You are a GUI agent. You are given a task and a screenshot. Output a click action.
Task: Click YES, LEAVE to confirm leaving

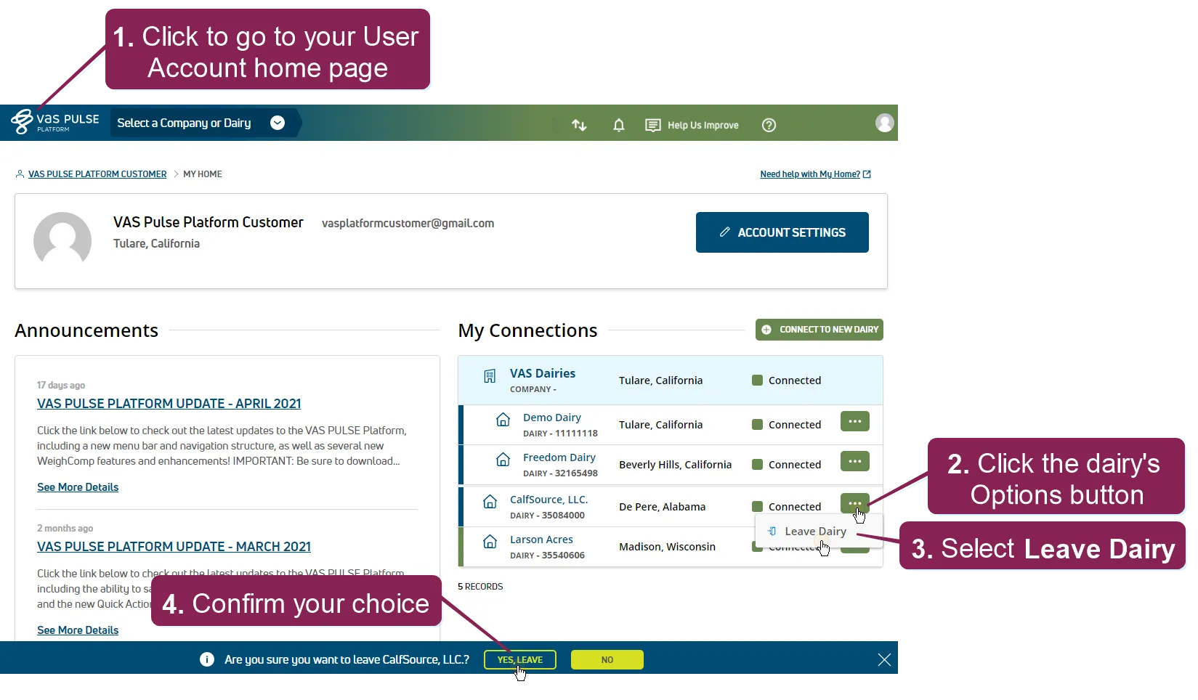520,660
